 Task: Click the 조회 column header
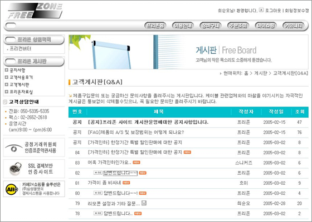(300, 112)
